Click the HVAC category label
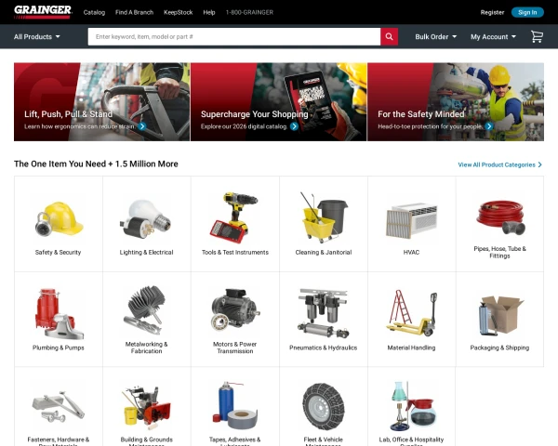 pyautogui.click(x=411, y=252)
